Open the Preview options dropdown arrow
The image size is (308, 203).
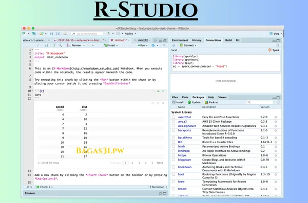point(84,46)
